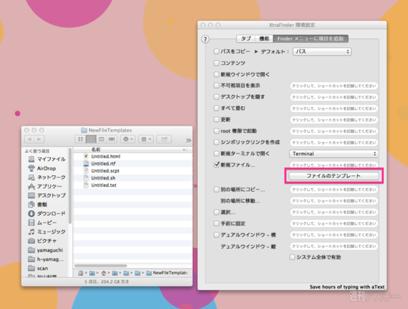Enable システム全体で有効 checkbox
408x309 pixels.
292,257
